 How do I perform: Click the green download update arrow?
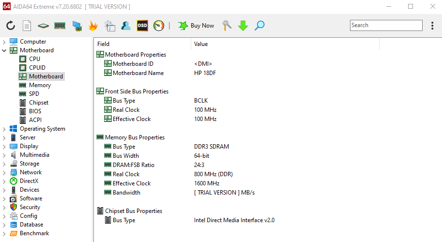click(x=243, y=26)
